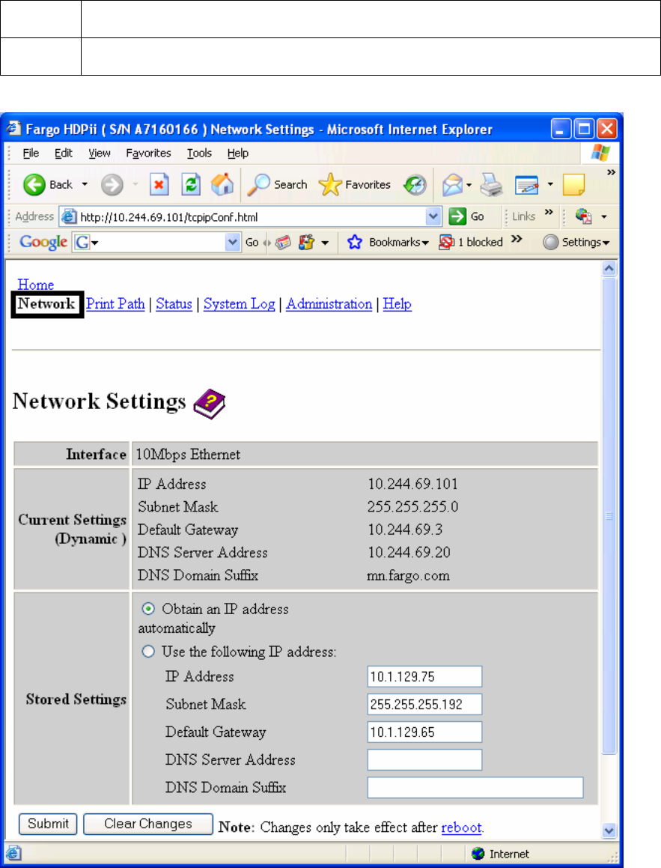Click the Edit page icon
The image size is (661, 868).
pos(526,186)
